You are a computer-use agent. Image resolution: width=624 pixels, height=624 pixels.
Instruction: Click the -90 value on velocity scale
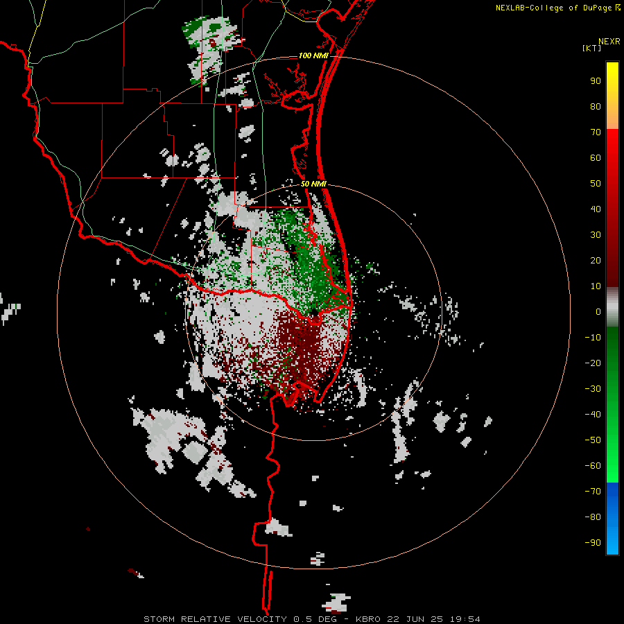click(593, 543)
